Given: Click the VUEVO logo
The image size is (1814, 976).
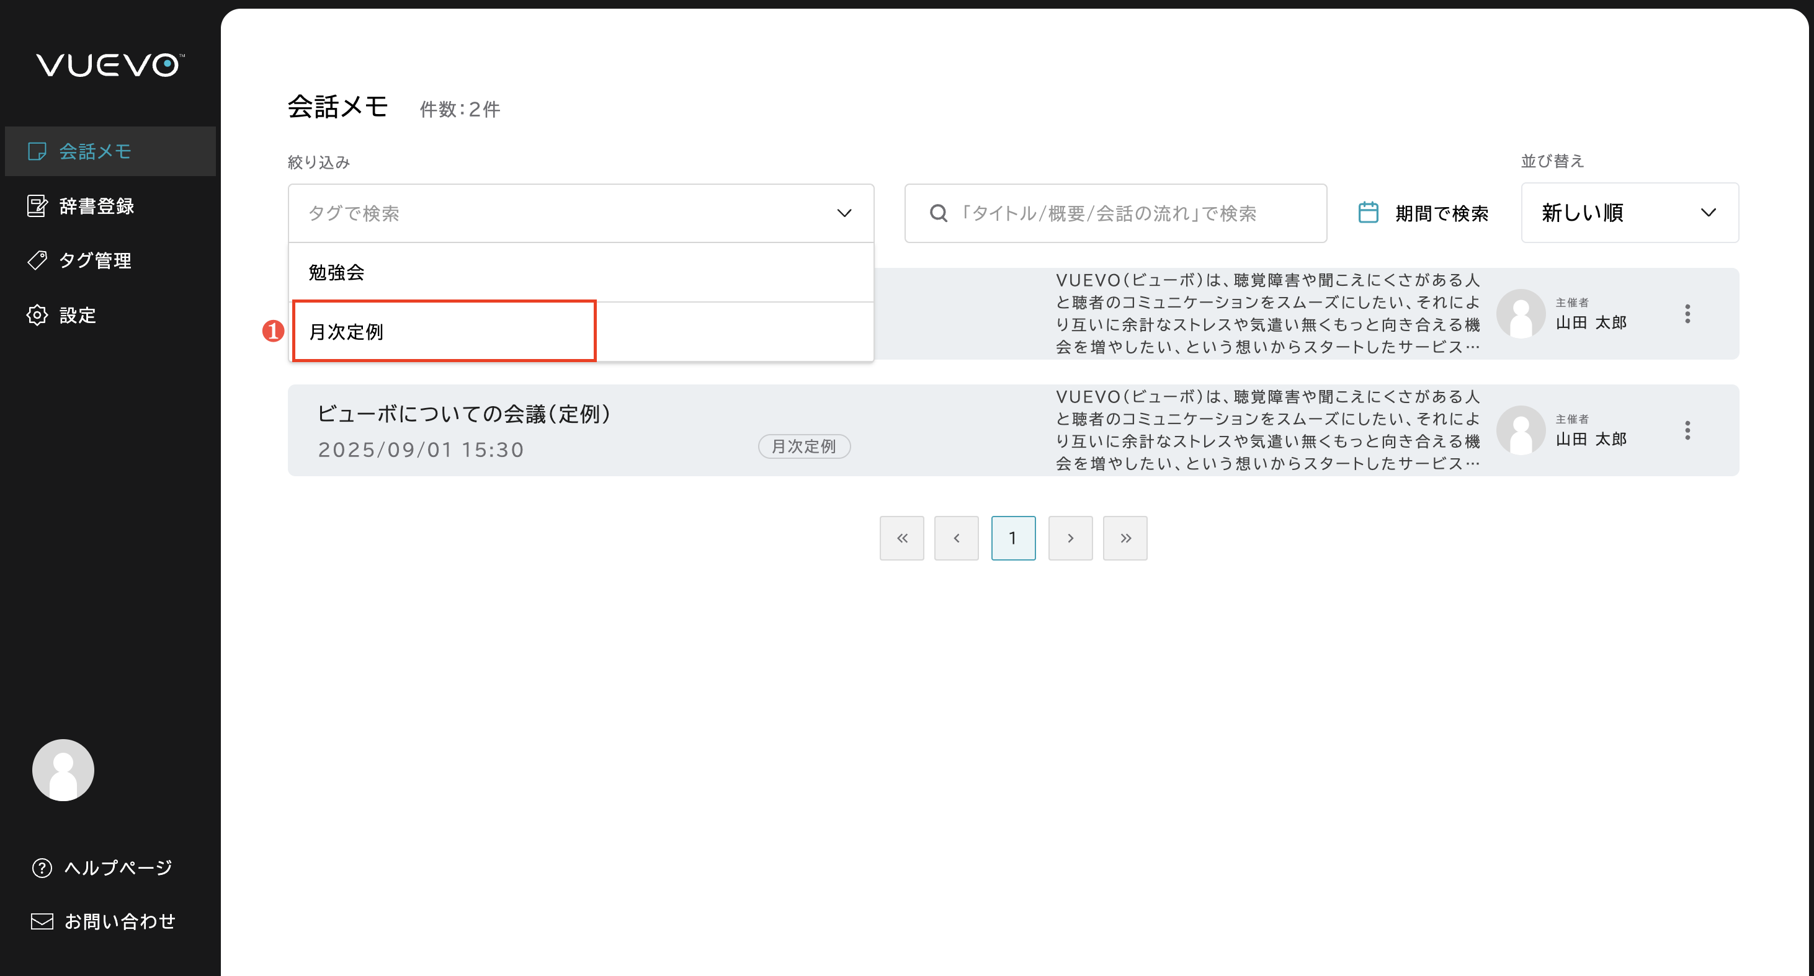Looking at the screenshot, I should coord(110,64).
